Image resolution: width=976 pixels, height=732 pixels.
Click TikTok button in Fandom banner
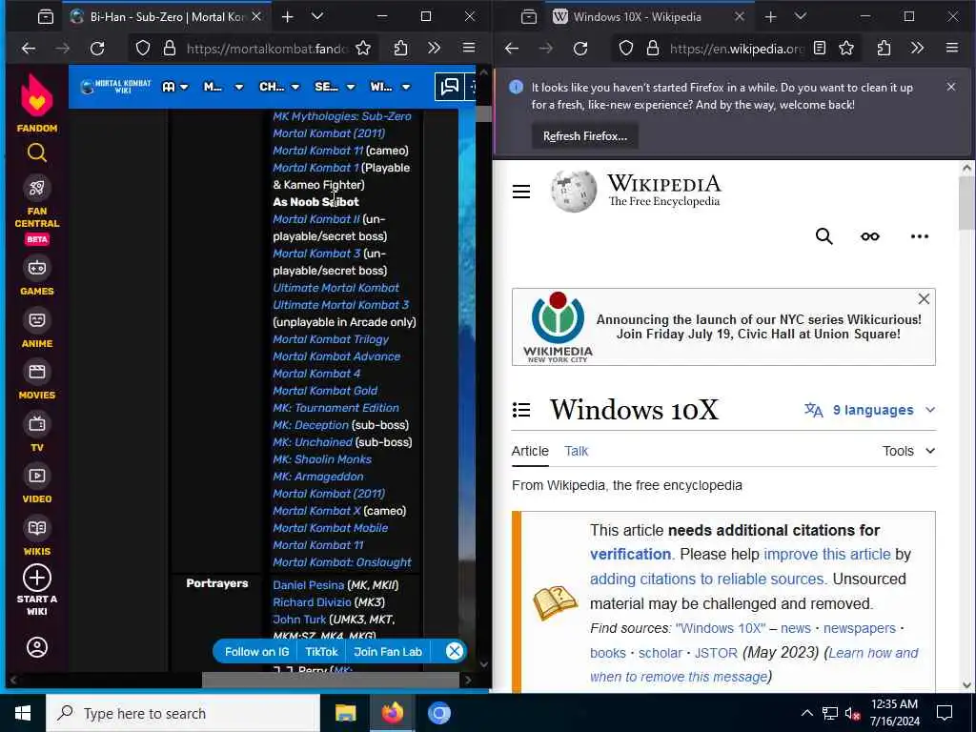pyautogui.click(x=321, y=652)
